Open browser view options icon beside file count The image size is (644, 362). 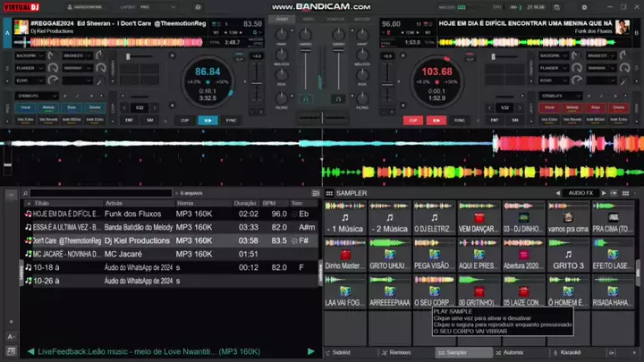pyautogui.click(x=316, y=193)
